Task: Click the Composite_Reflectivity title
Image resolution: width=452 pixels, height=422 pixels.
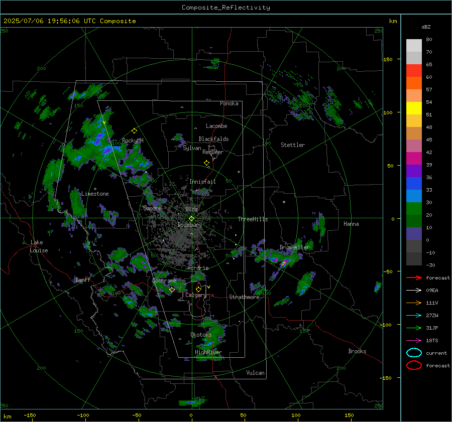Action: tap(226, 8)
